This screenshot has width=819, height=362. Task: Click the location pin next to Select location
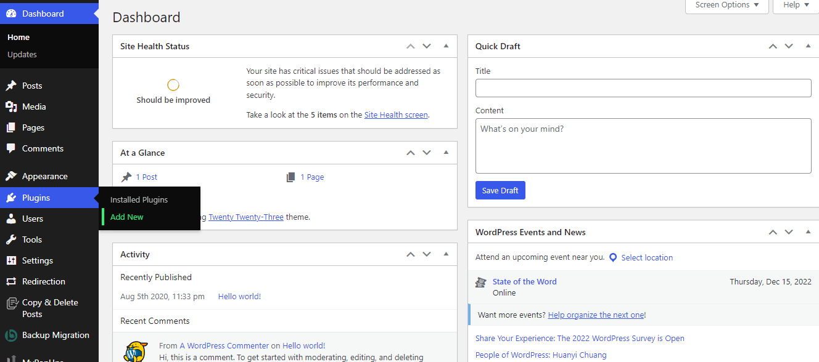tap(612, 257)
